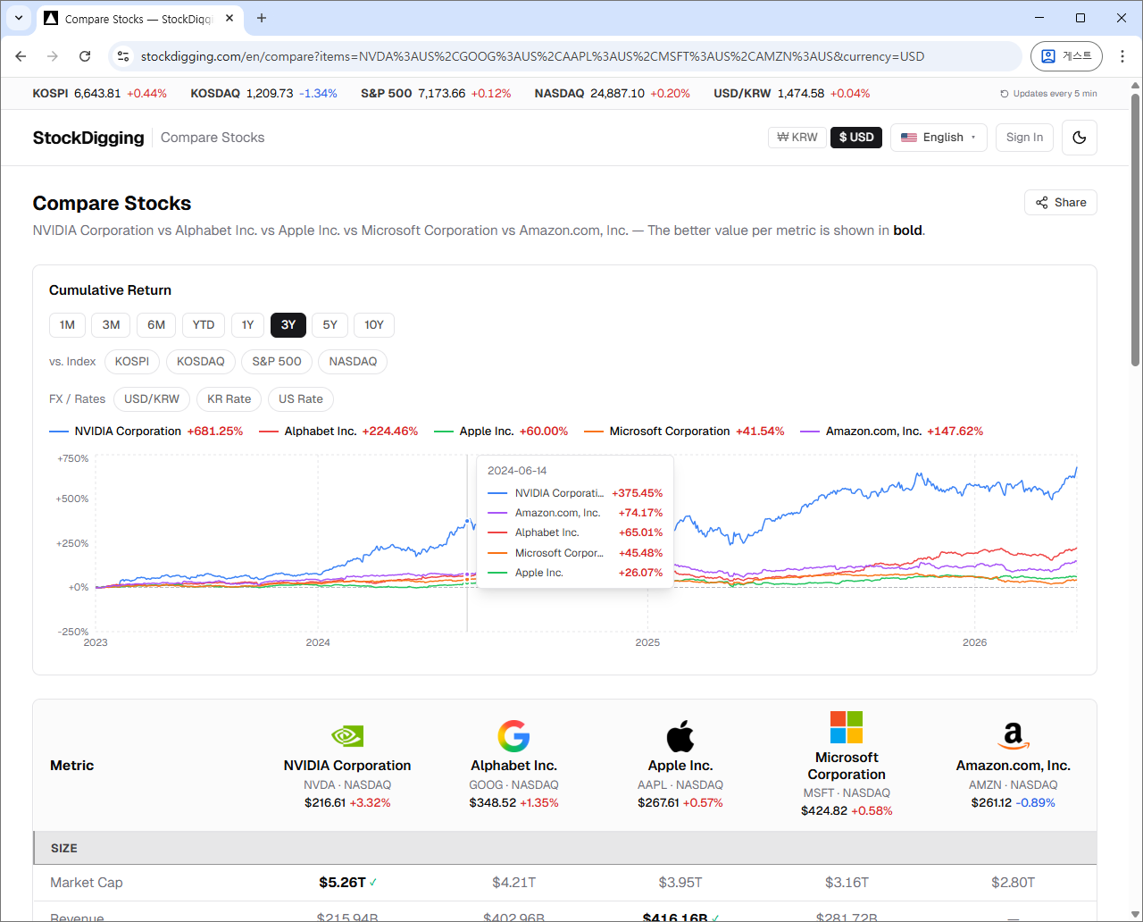This screenshot has width=1143, height=922.
Task: Open a new browser tab
Action: [x=262, y=18]
